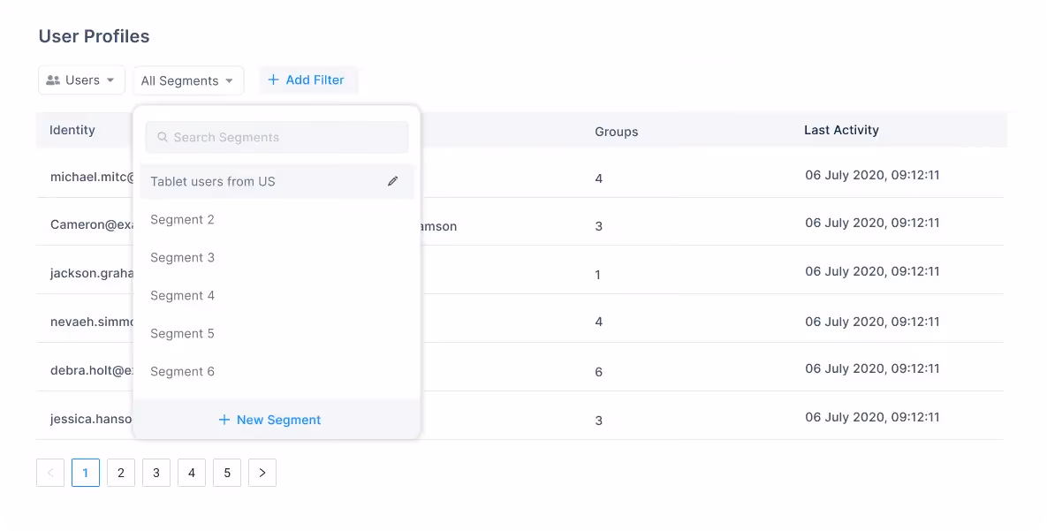Image resolution: width=1047 pixels, height=531 pixels.
Task: Select Segment 6 in the dropdown
Action: pyautogui.click(x=183, y=371)
